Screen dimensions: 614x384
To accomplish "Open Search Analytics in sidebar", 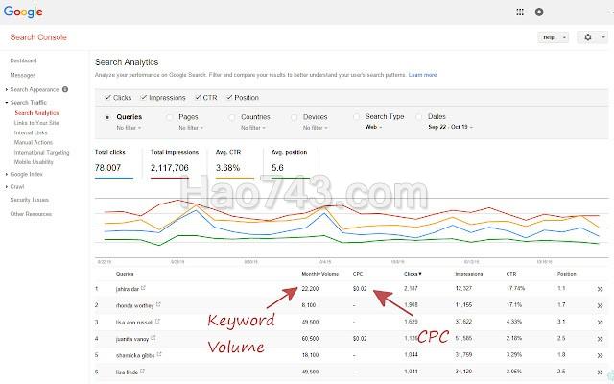I will (x=36, y=113).
